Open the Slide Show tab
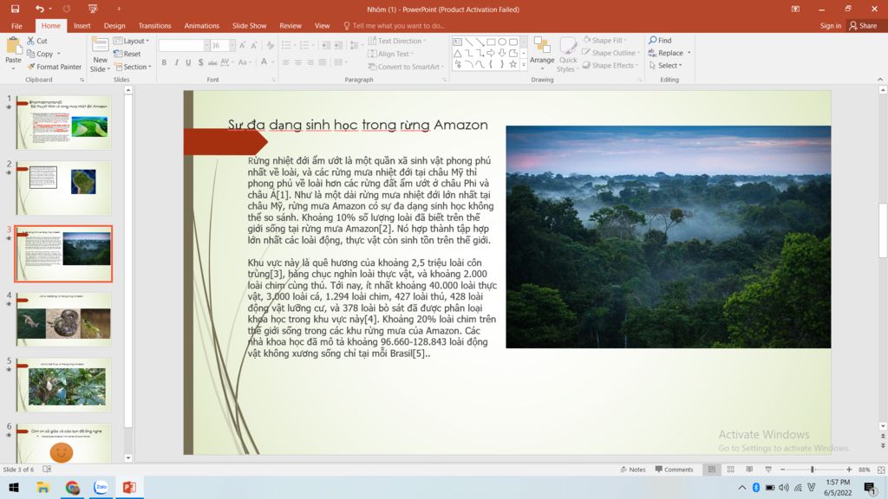The image size is (888, 499). click(249, 26)
